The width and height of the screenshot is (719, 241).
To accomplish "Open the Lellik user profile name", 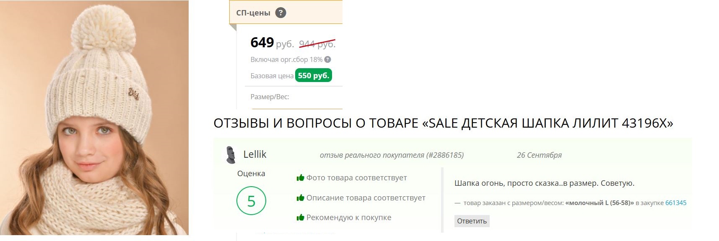I will tap(254, 154).
